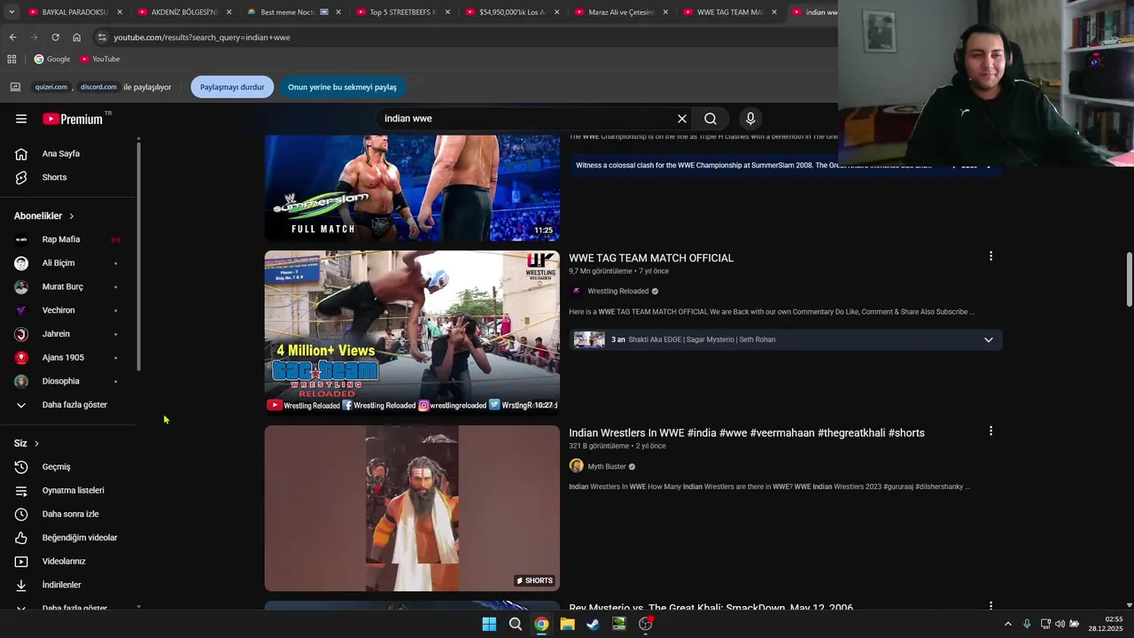The image size is (1134, 638).
Task: Play the Indian Wrestlers Shorts thumbnail
Action: [412, 508]
